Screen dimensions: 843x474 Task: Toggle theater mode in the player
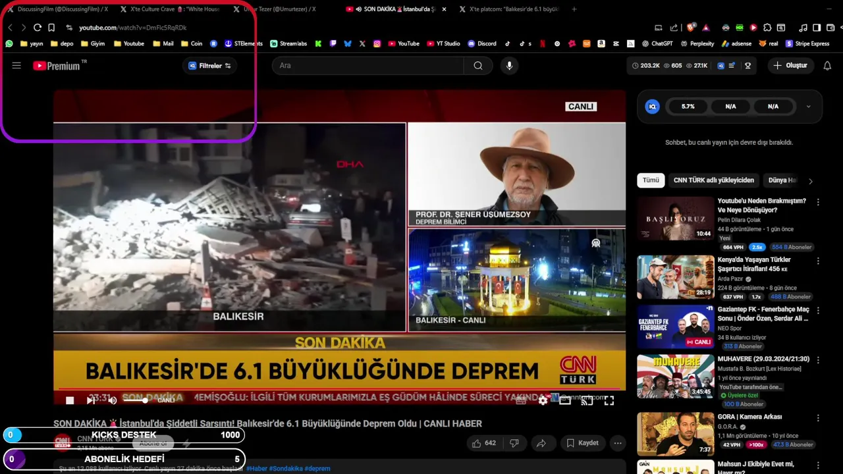point(565,400)
